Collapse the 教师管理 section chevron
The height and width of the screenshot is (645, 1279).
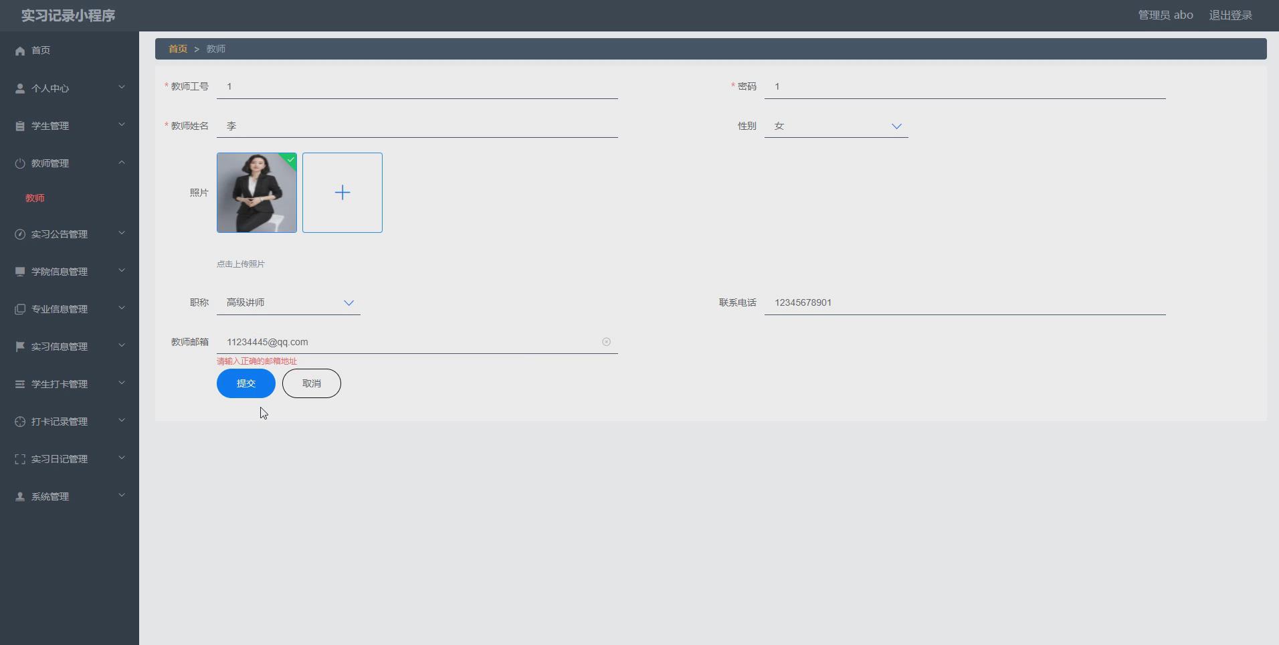point(121,162)
